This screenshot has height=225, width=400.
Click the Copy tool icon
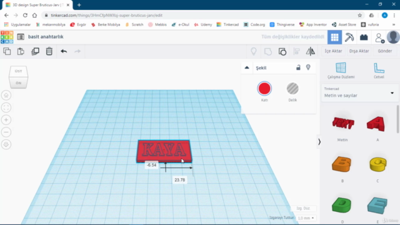pyautogui.click(x=7, y=51)
